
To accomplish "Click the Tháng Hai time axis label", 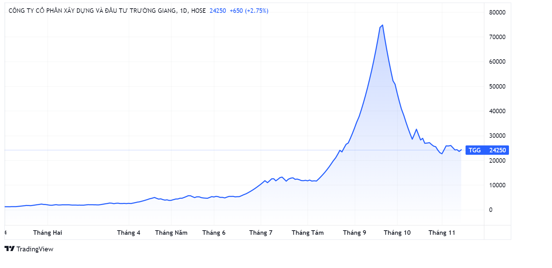I will click(x=48, y=233).
